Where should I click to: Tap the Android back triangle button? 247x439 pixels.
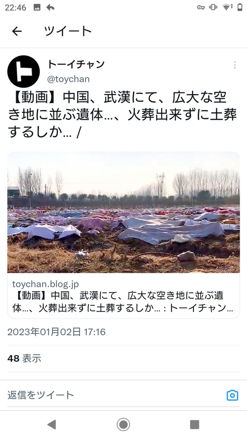click(x=52, y=424)
